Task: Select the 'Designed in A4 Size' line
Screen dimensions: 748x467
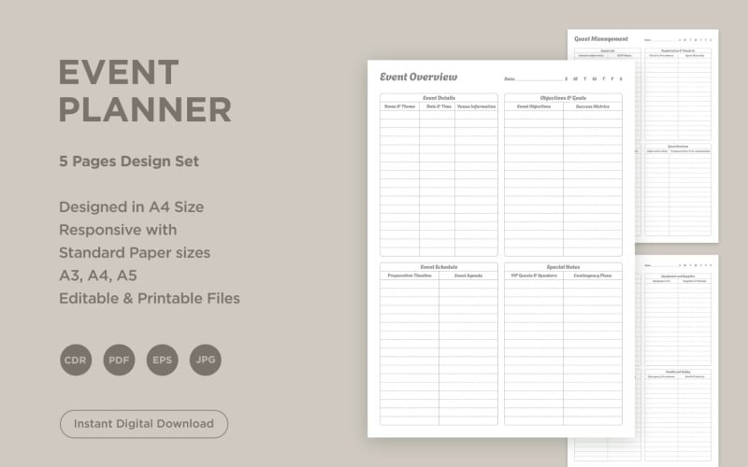Action: tap(131, 206)
